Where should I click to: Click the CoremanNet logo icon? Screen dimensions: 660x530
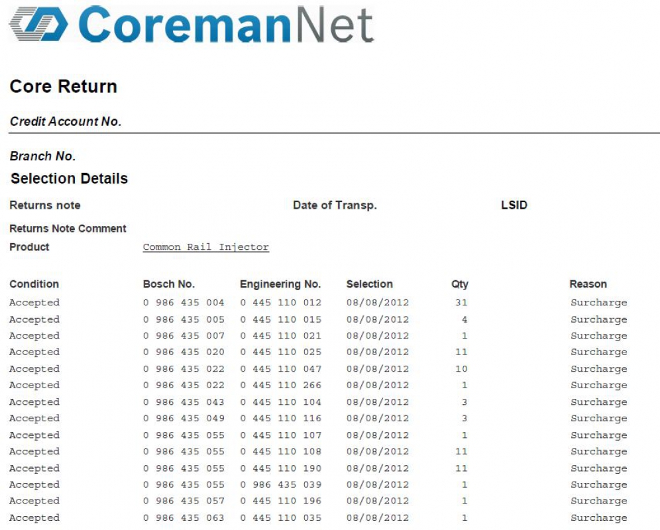pos(36,25)
